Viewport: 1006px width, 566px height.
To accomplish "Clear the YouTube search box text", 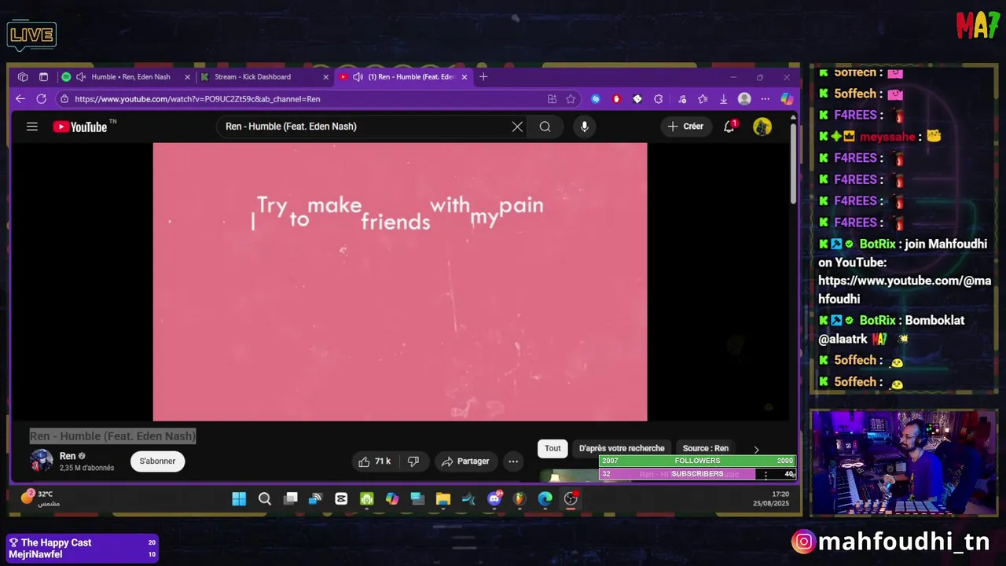I will click(517, 127).
